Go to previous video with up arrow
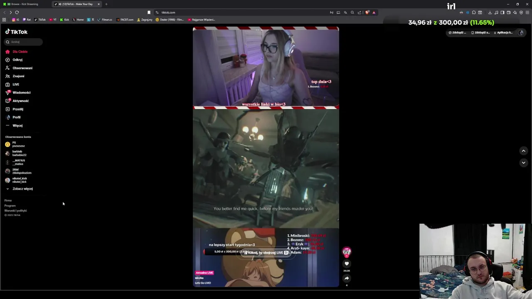The width and height of the screenshot is (532, 299). pos(524,151)
